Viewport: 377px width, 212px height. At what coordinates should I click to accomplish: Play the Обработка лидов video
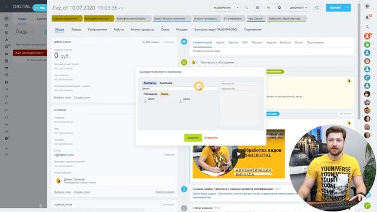(239, 154)
